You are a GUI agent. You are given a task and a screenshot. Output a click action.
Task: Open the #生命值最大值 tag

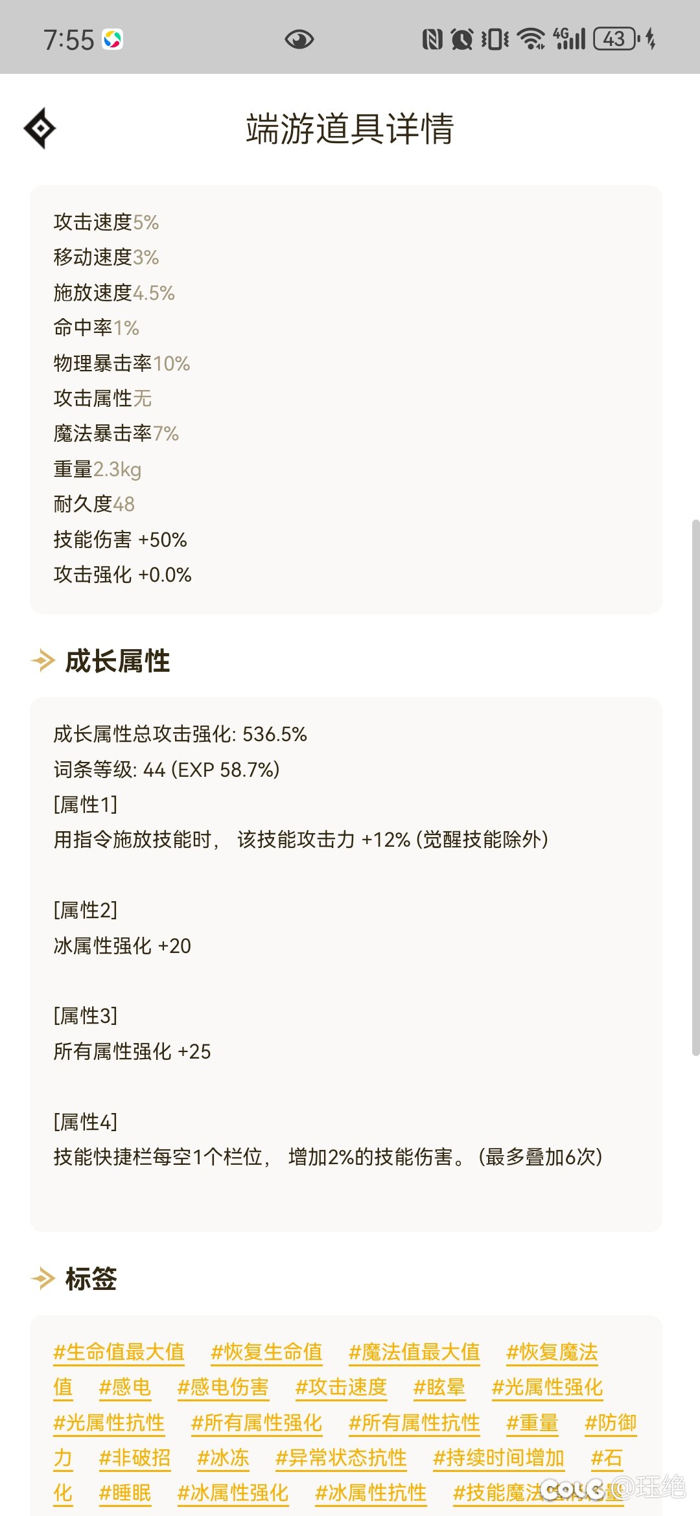pyautogui.click(x=119, y=1352)
